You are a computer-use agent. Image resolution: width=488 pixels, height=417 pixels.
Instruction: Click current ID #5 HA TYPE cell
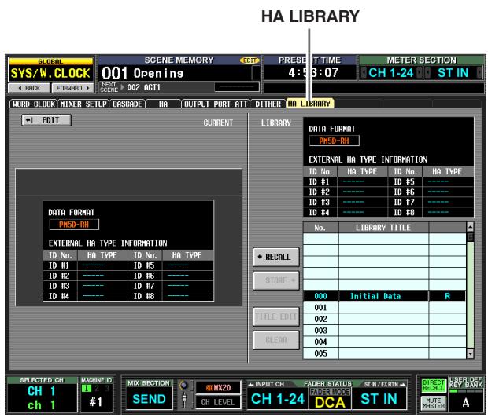(x=187, y=265)
